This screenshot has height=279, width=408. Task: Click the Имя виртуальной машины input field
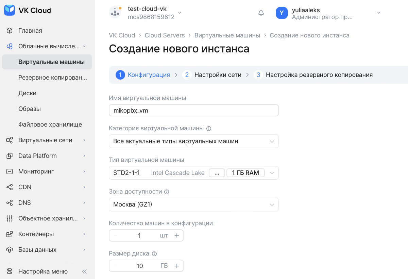[193, 111]
